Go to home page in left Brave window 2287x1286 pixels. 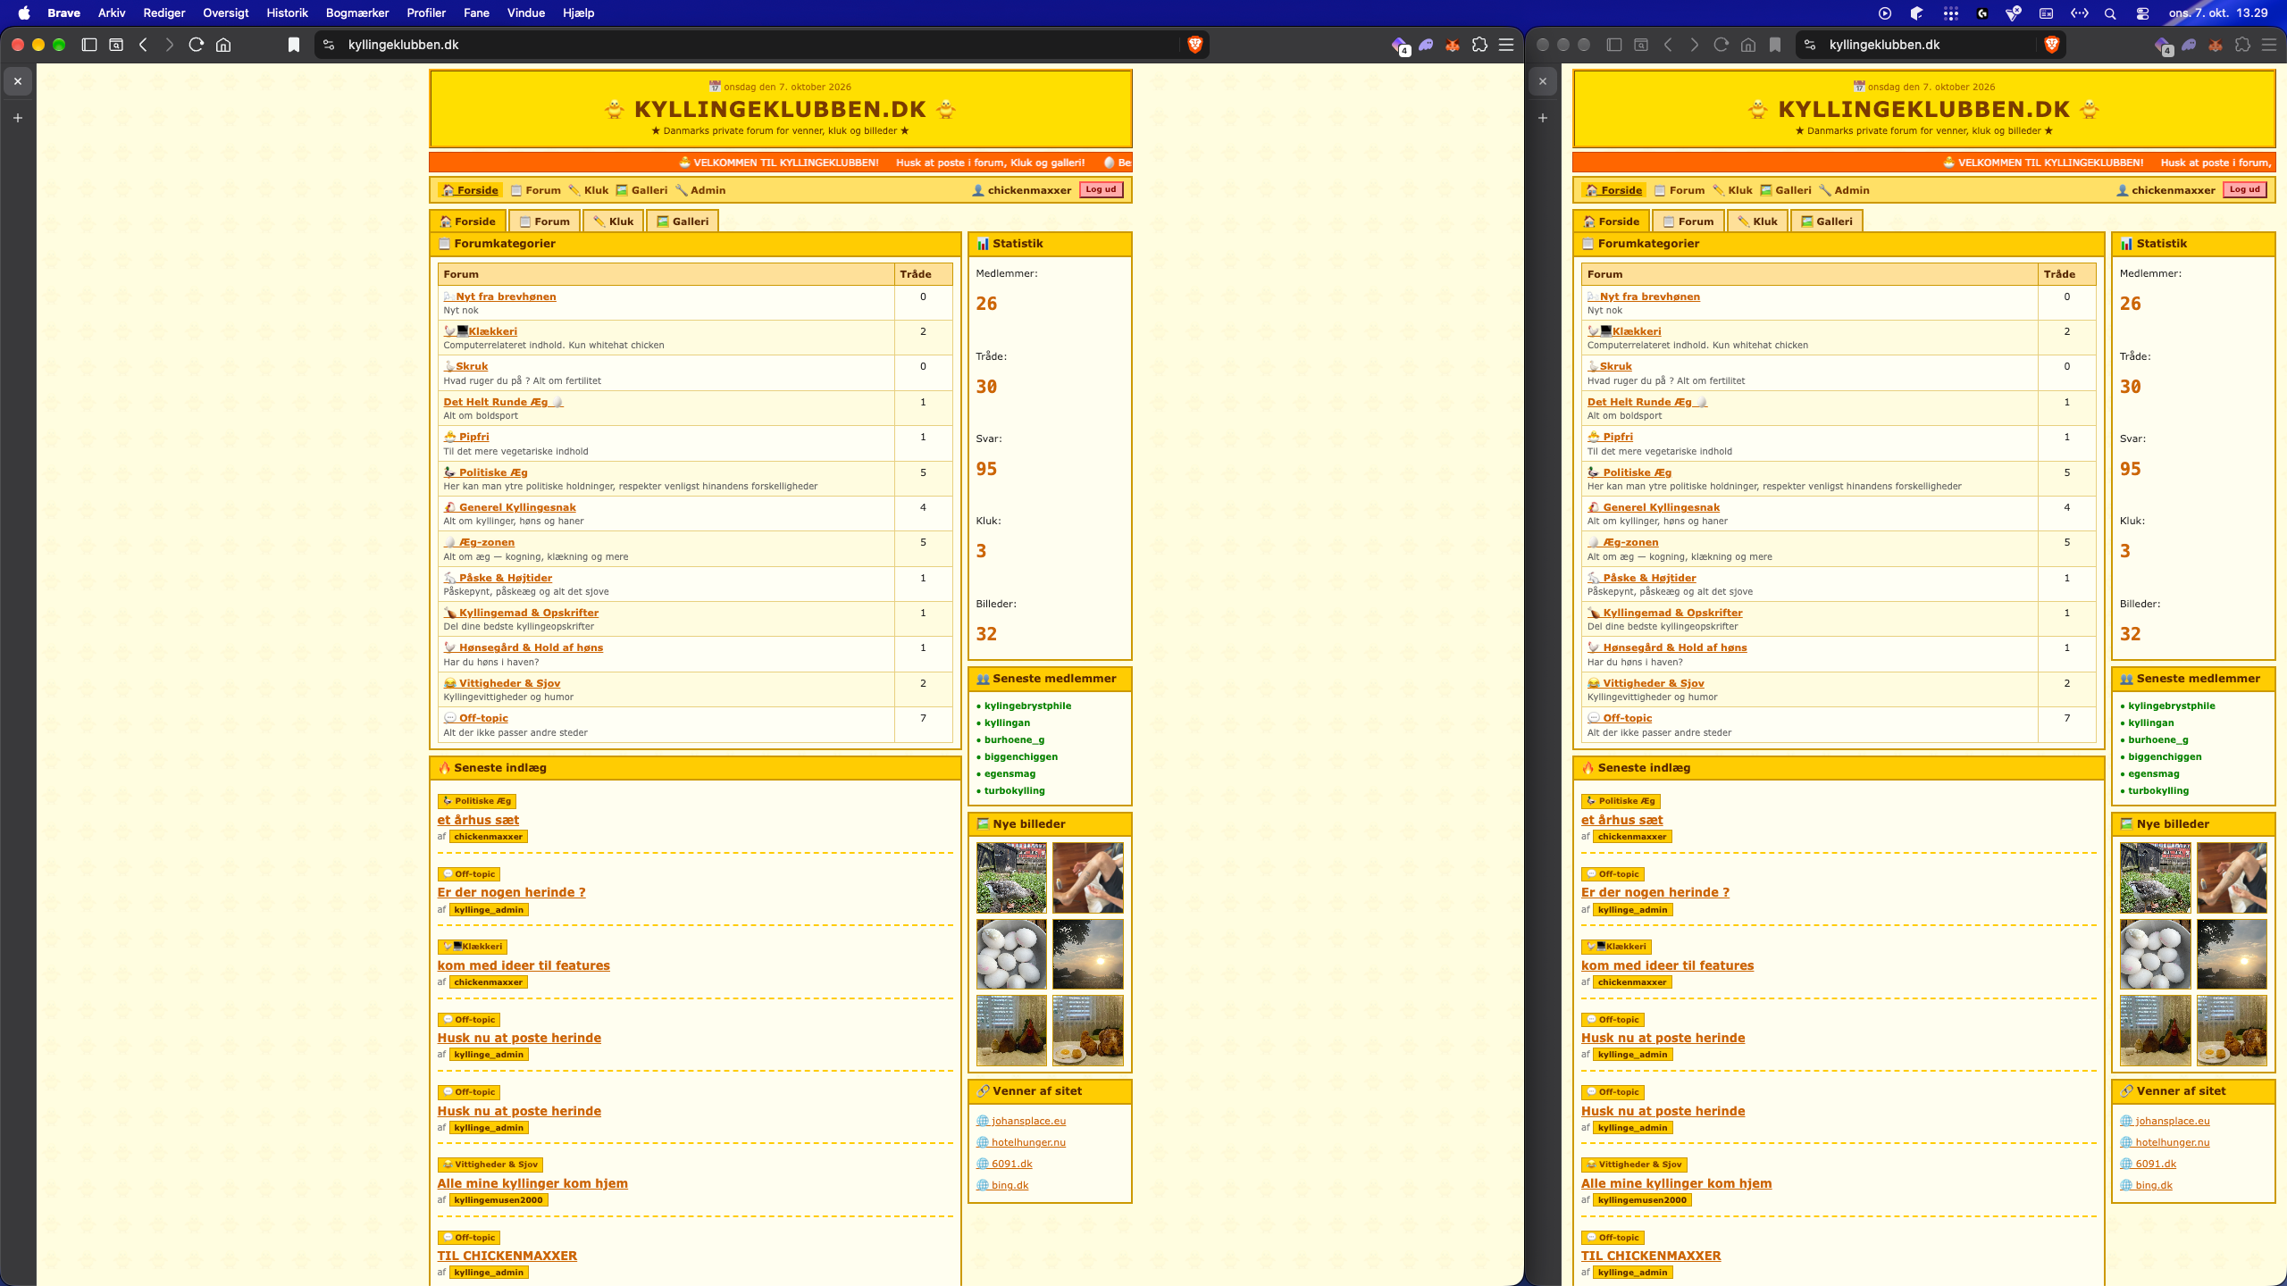coord(223,45)
